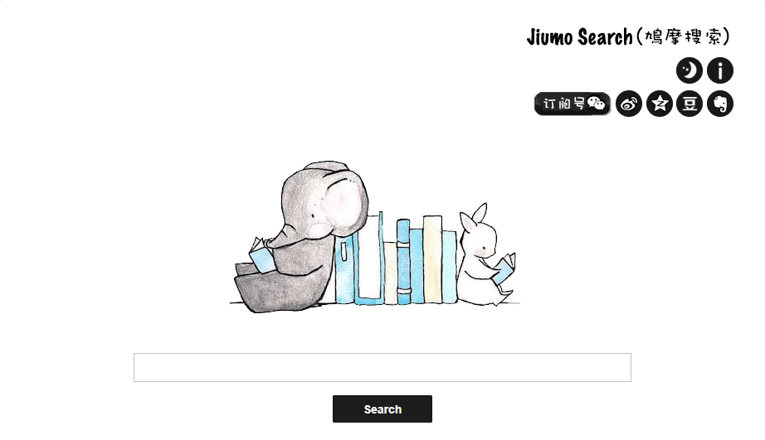
Task: Click the blue book held by elephant
Action: (x=261, y=254)
